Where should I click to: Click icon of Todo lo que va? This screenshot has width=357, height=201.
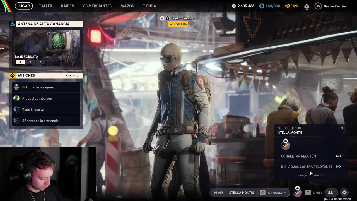pos(16,109)
